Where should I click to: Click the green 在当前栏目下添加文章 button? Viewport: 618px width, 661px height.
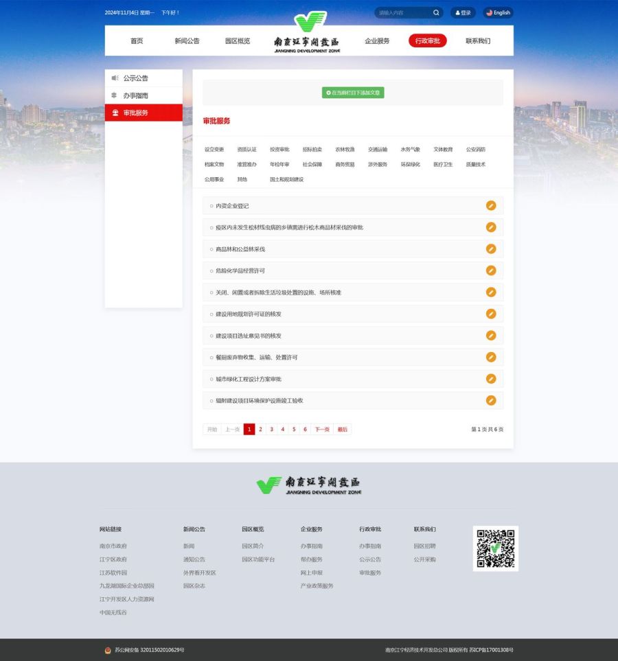point(354,92)
